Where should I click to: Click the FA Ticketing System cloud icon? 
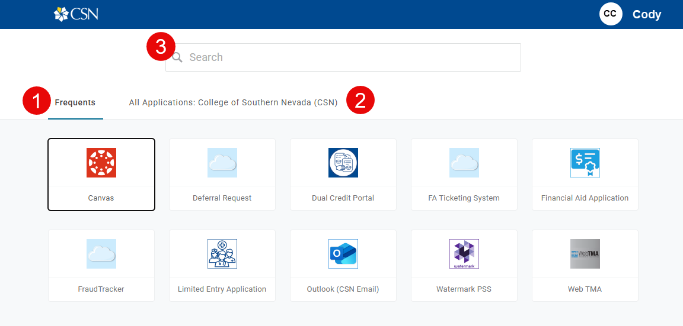pyautogui.click(x=464, y=163)
